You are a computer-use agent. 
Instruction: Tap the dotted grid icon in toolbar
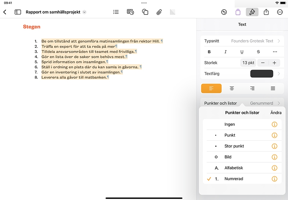[x=173, y=12]
